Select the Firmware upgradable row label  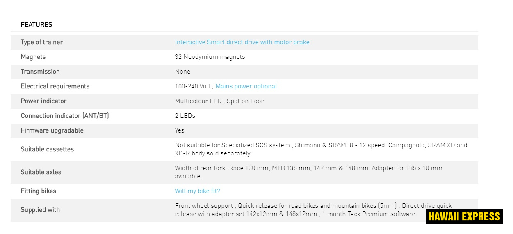(x=52, y=130)
